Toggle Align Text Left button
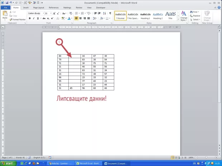 (x=77, y=18)
